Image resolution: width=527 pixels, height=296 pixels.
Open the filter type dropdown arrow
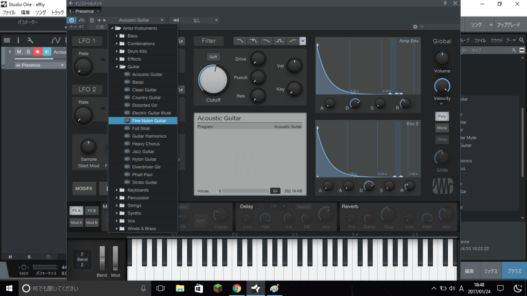303,41
